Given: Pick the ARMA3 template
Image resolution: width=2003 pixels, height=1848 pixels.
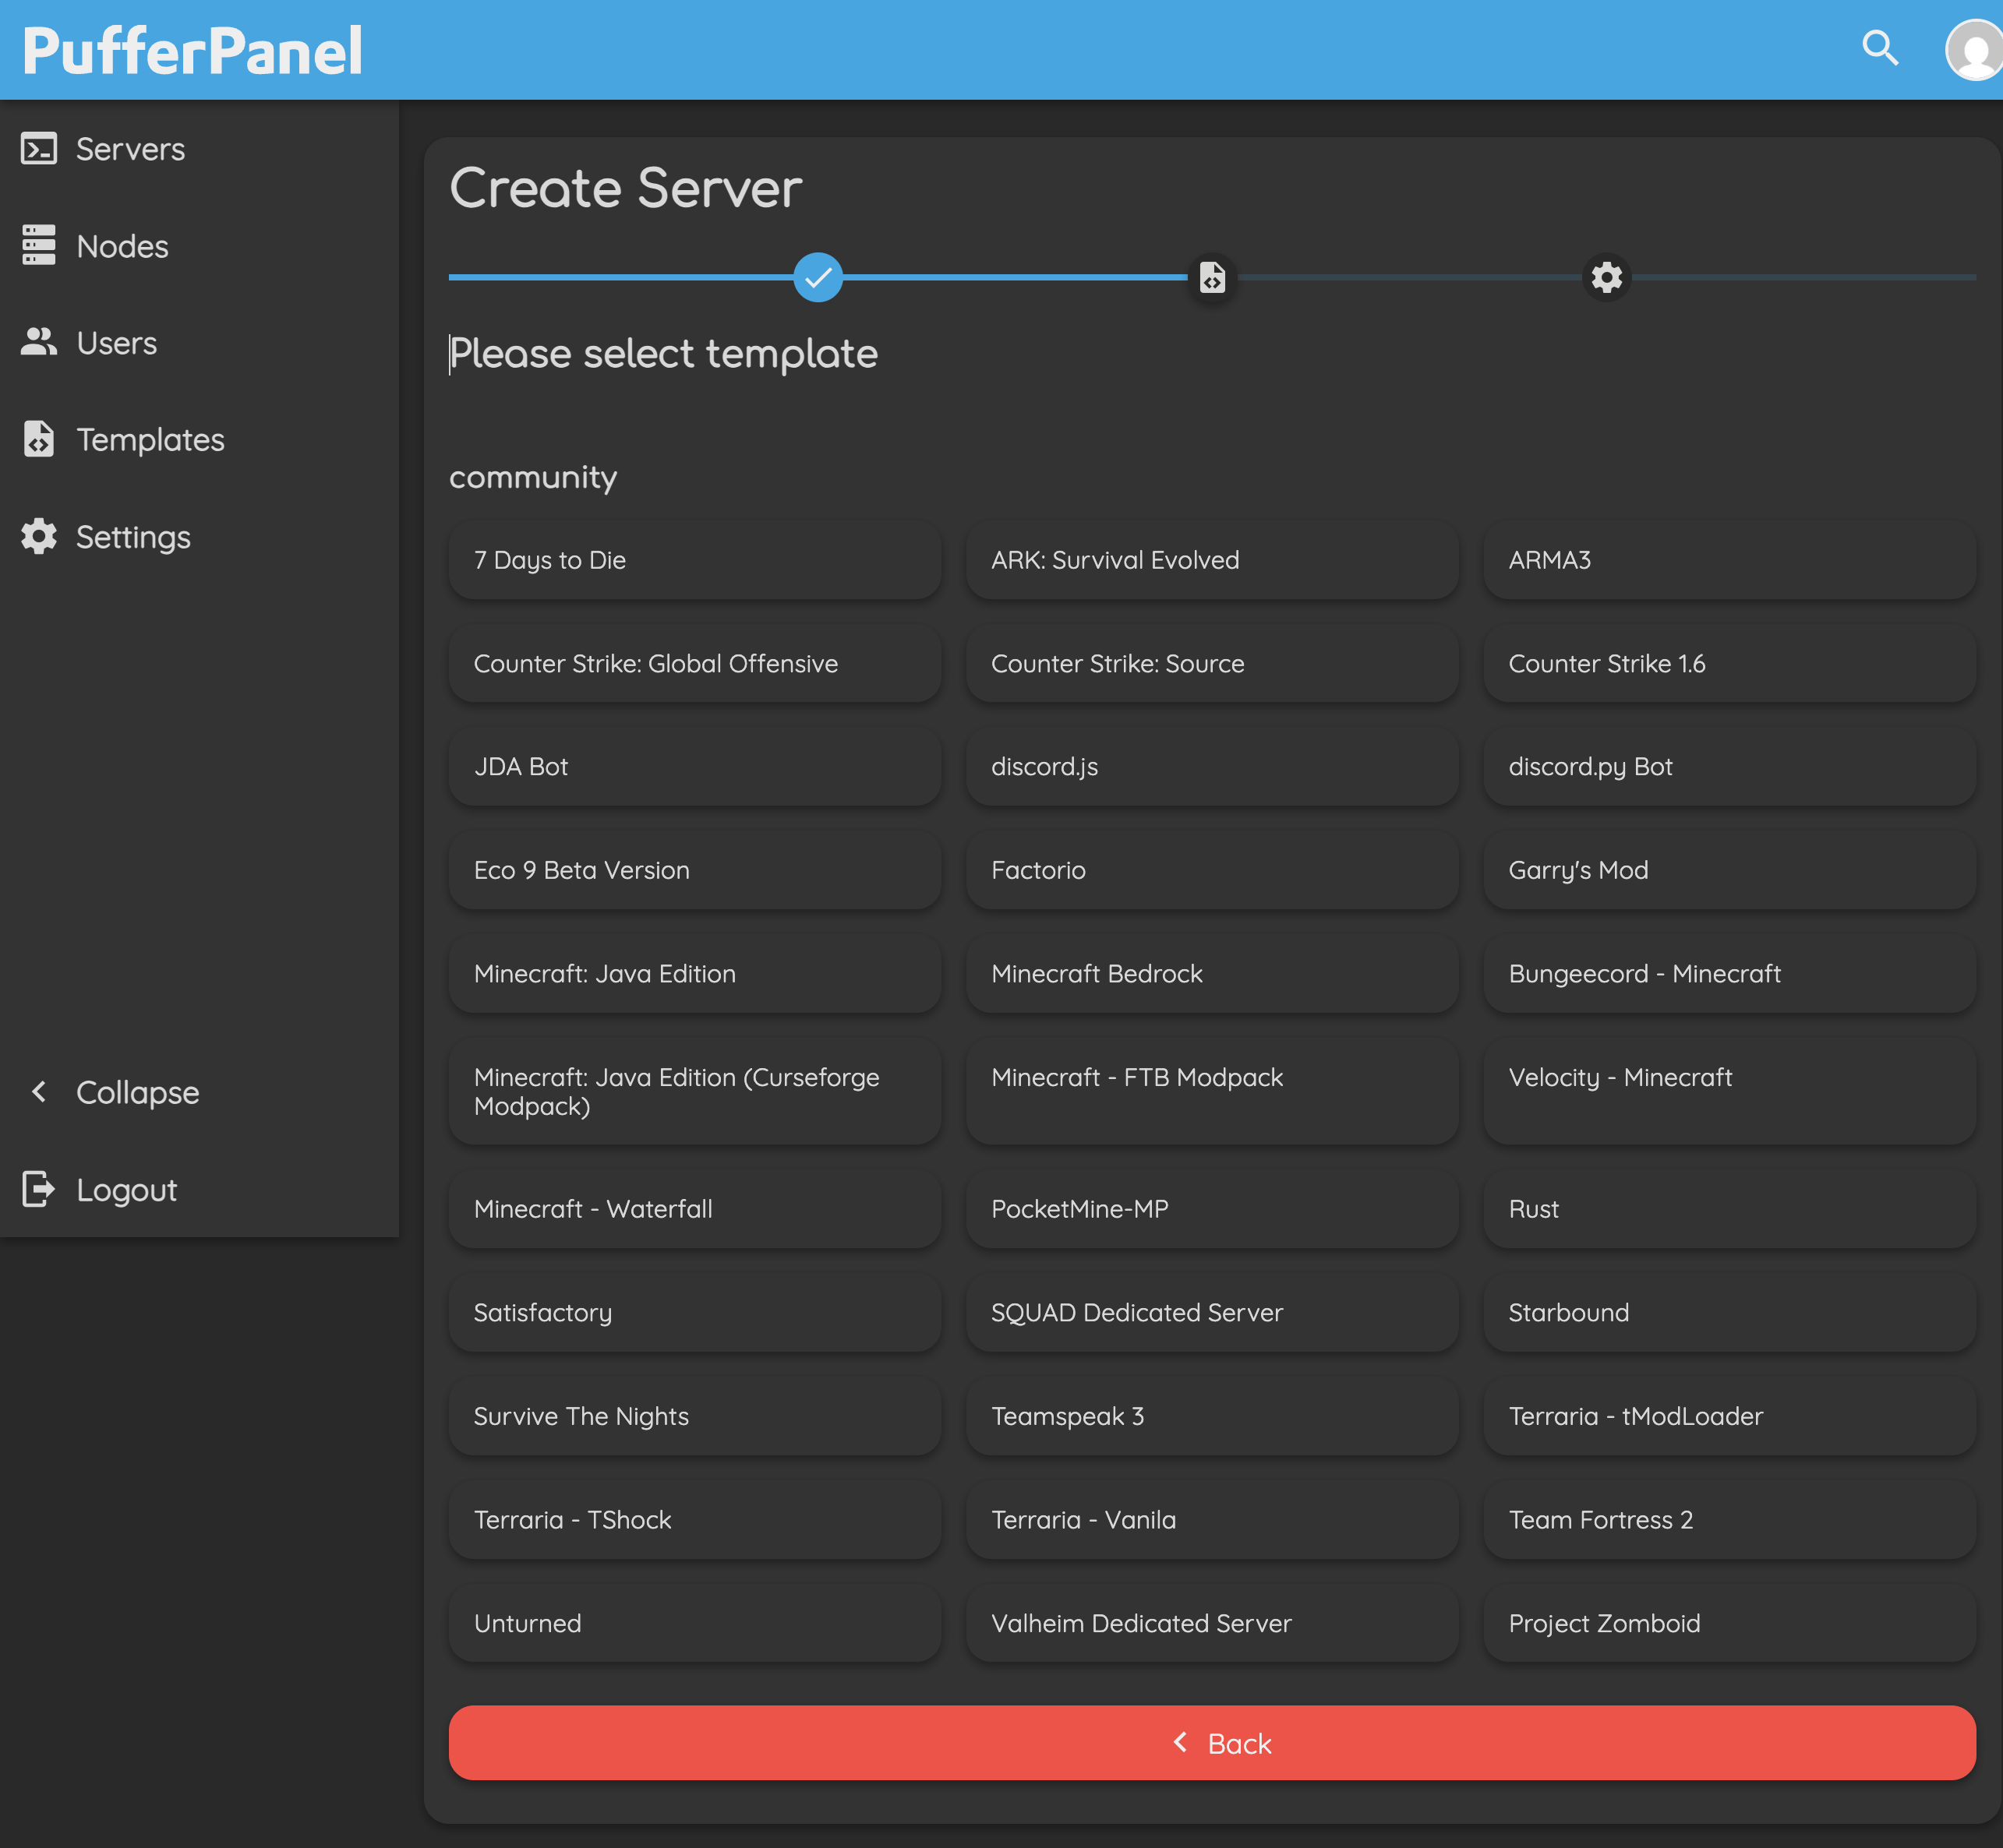Looking at the screenshot, I should click(1729, 560).
